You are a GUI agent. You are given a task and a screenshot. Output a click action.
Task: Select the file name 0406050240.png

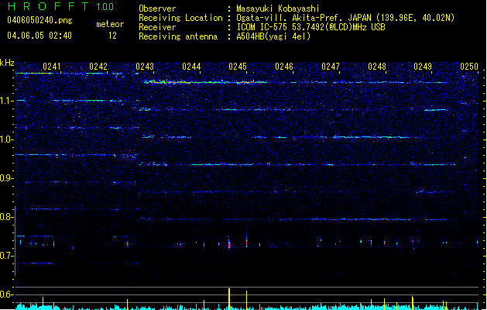coord(39,21)
